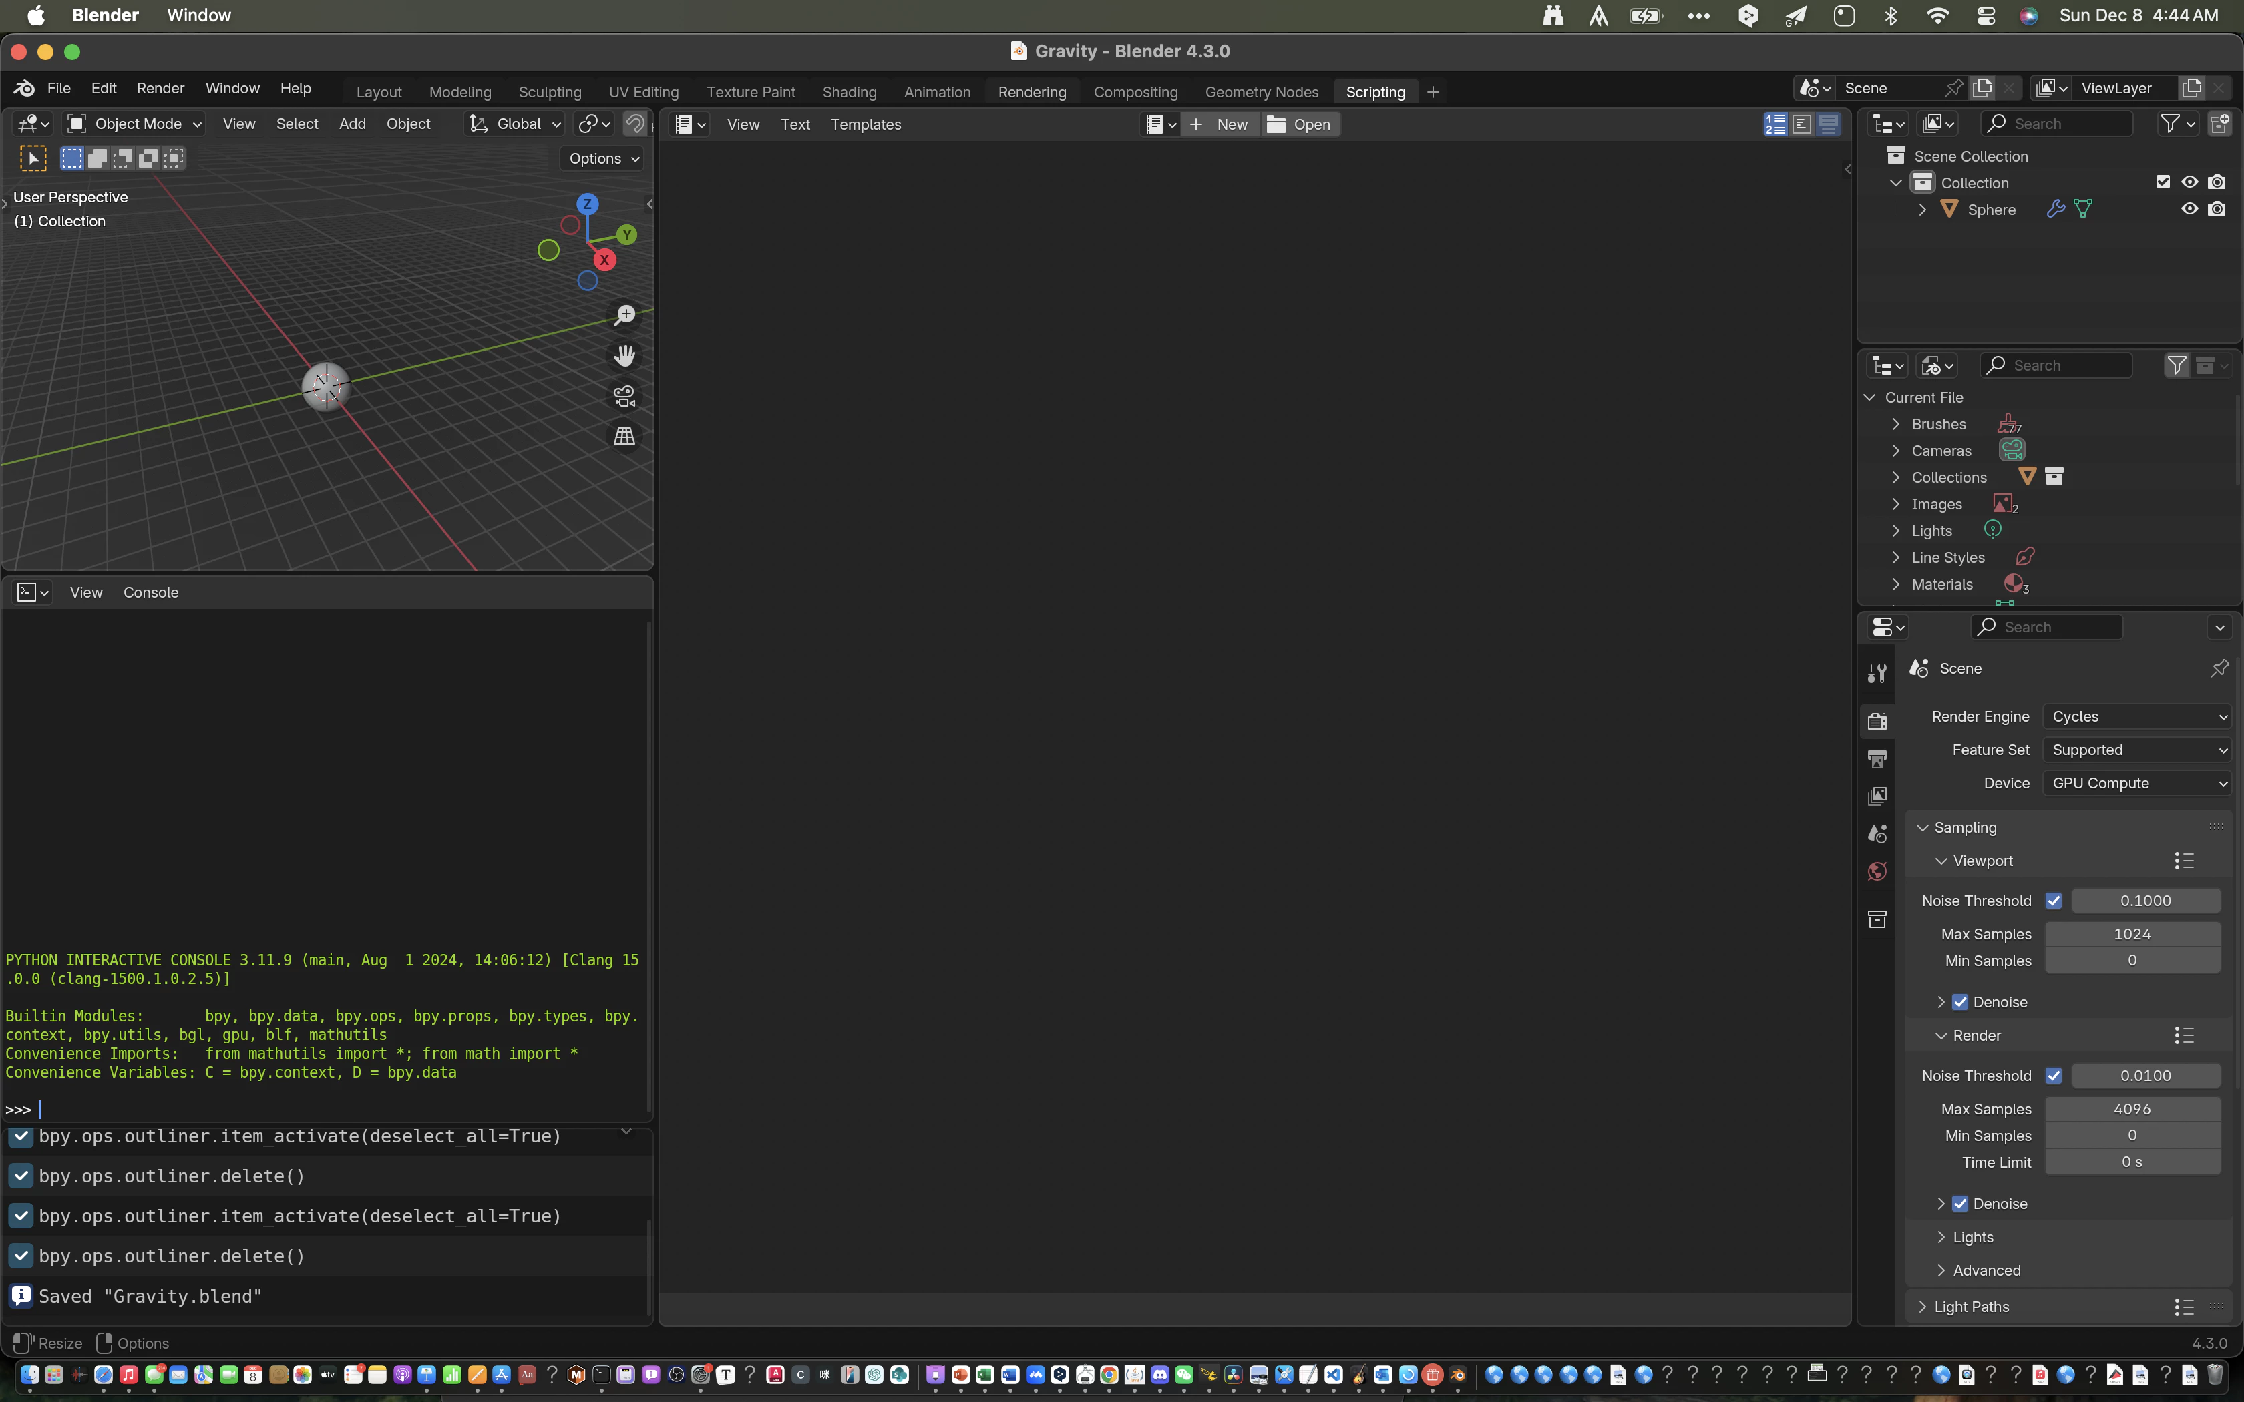Add a new workspace with plus
The width and height of the screenshot is (2244, 1402).
click(x=1433, y=92)
